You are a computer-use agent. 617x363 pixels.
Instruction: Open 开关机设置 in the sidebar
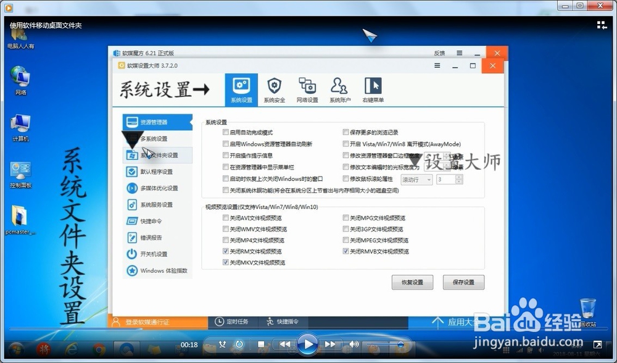[x=157, y=254]
